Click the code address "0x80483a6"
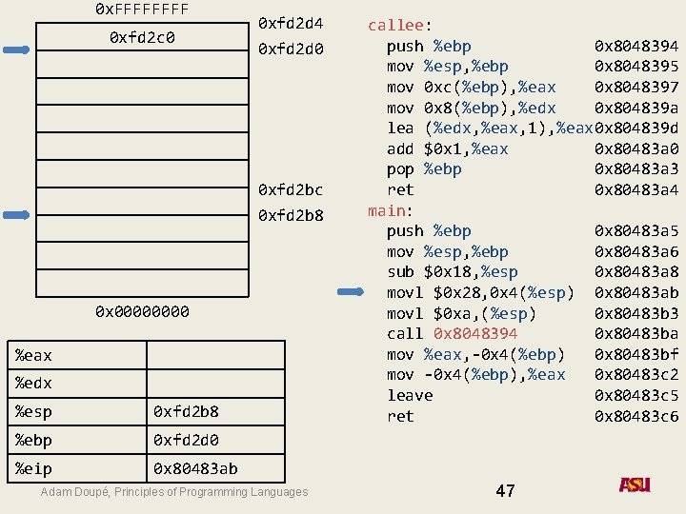Viewport: 686px width, 514px height. click(x=636, y=251)
